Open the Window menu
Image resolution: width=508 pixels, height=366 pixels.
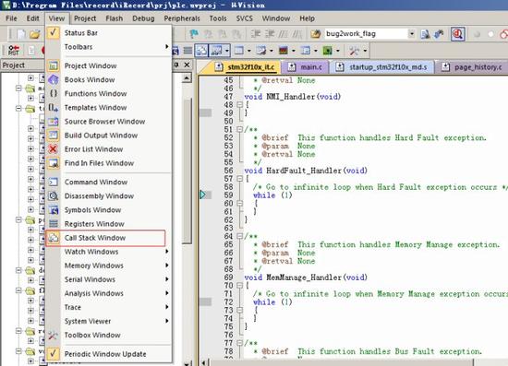276,18
